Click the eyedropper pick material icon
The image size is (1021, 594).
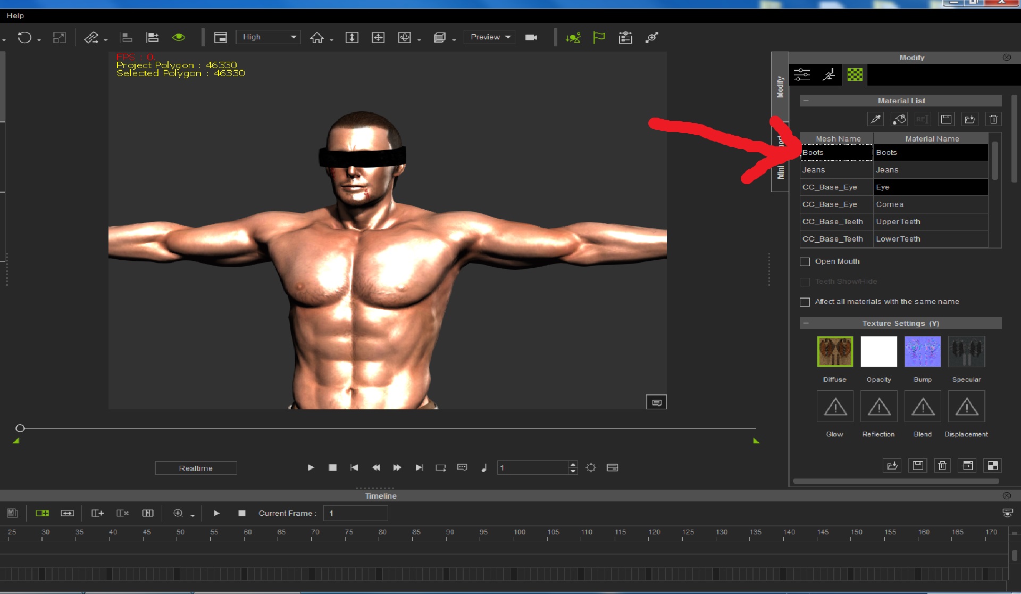pyautogui.click(x=875, y=119)
